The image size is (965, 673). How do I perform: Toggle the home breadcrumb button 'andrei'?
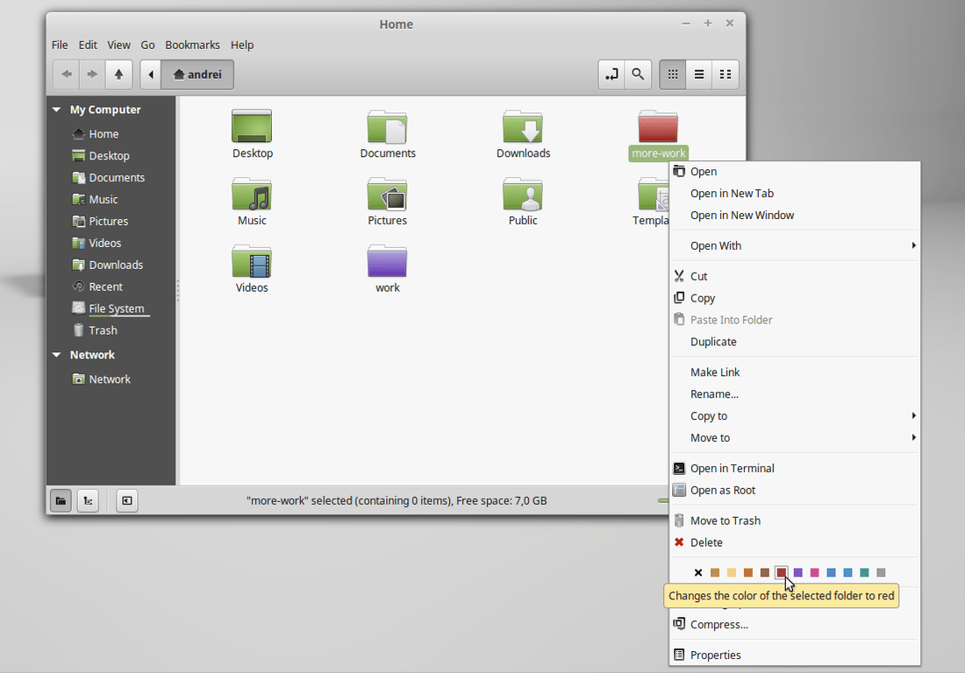pos(197,74)
